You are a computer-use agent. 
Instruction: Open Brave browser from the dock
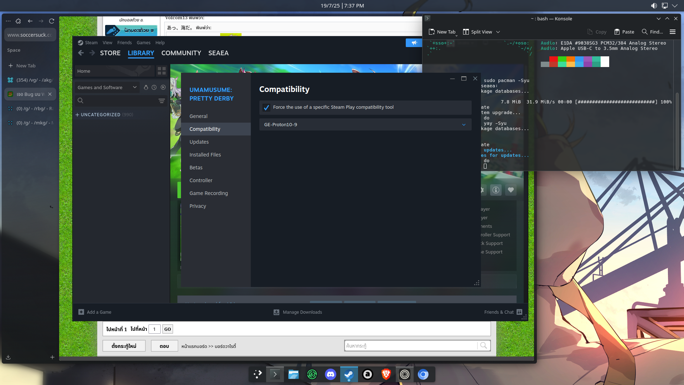click(x=386, y=374)
